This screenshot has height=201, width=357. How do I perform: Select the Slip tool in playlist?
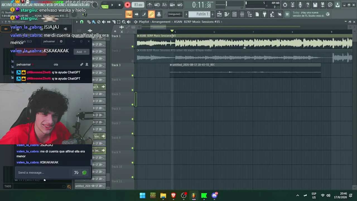[109, 22]
